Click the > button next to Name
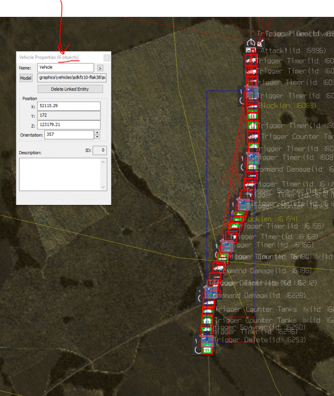This screenshot has width=334, height=396. tap(100, 68)
